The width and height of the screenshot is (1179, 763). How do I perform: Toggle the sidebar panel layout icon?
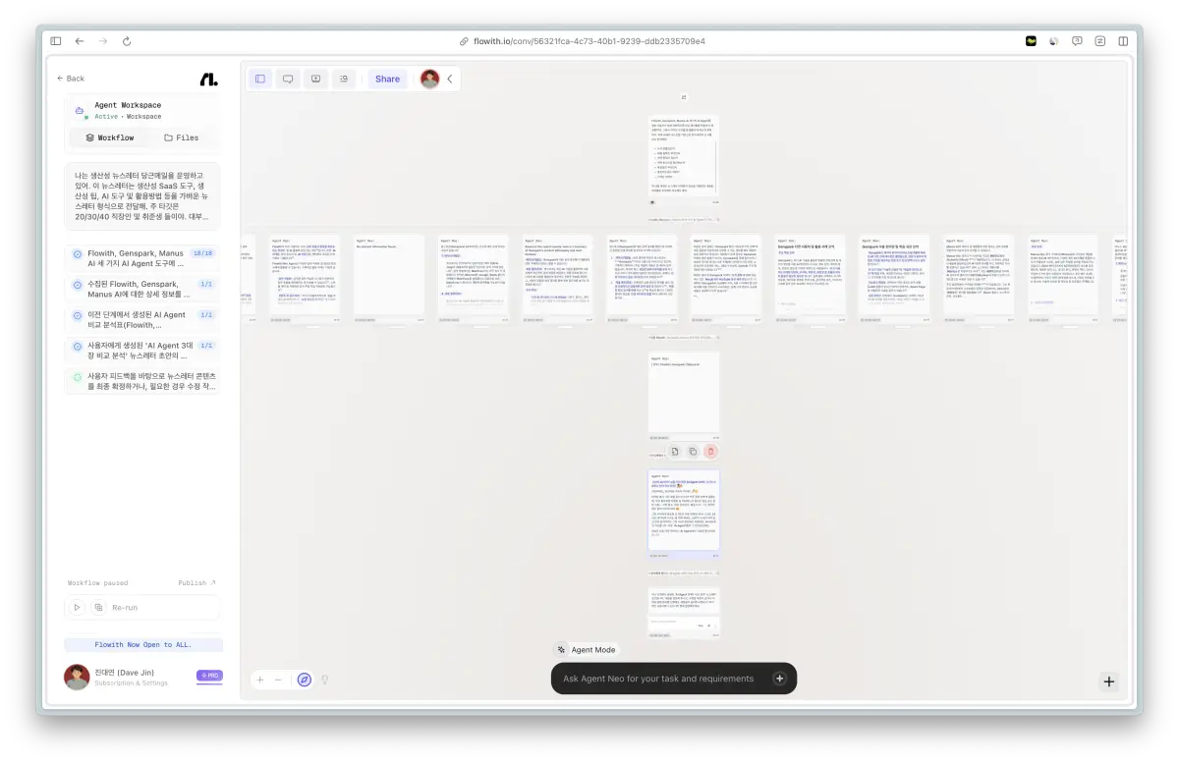[x=260, y=79]
